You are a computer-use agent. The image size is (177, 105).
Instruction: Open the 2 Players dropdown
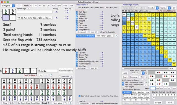8,6
